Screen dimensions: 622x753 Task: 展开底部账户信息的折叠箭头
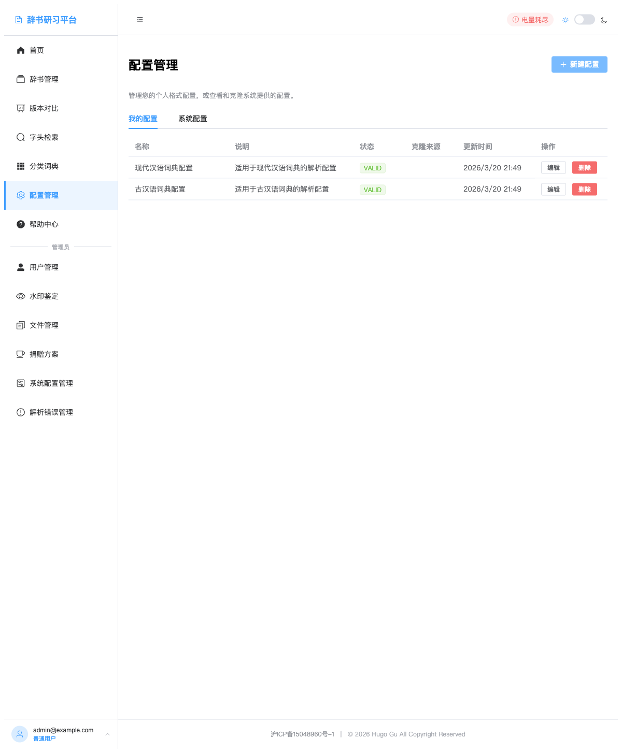tap(107, 734)
